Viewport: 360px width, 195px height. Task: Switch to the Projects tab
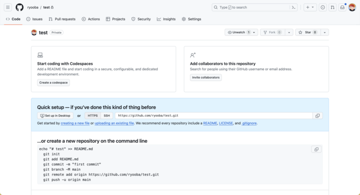tap(116, 19)
